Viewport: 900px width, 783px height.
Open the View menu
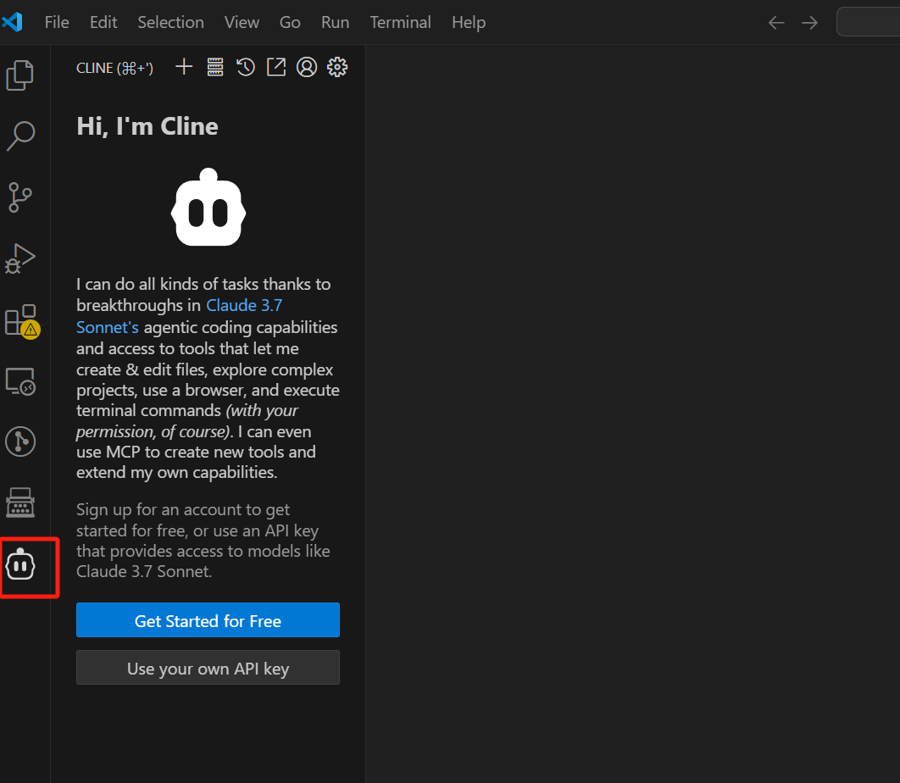[242, 22]
